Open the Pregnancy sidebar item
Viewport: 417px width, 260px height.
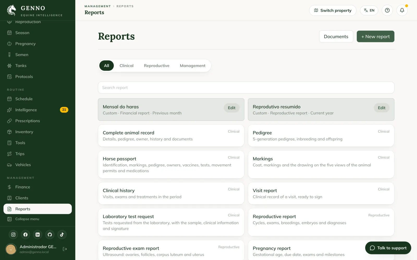[38, 44]
